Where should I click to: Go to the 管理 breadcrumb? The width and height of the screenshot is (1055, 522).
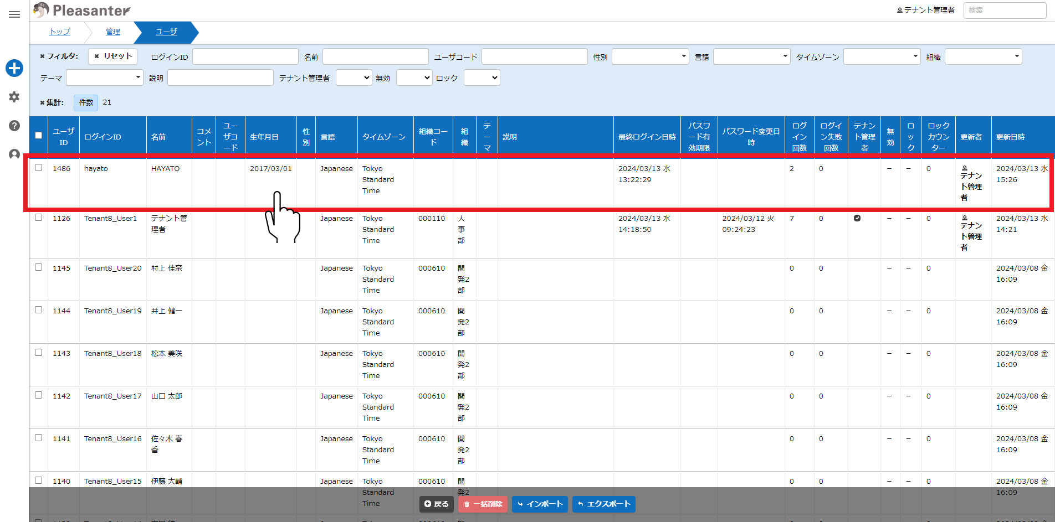(113, 32)
